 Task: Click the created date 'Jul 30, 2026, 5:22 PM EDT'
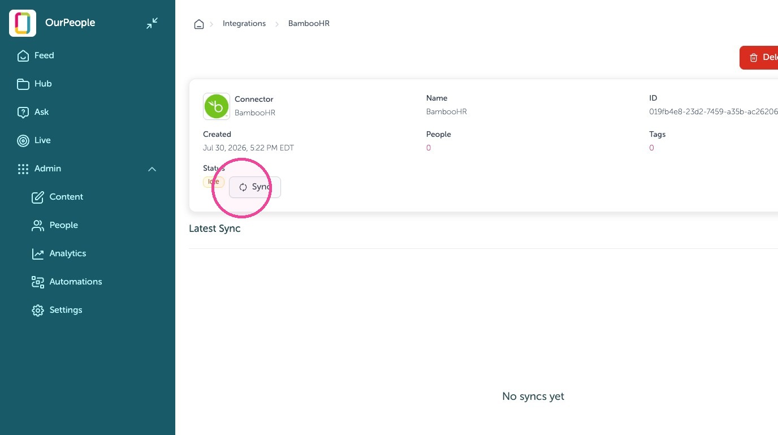click(x=249, y=148)
